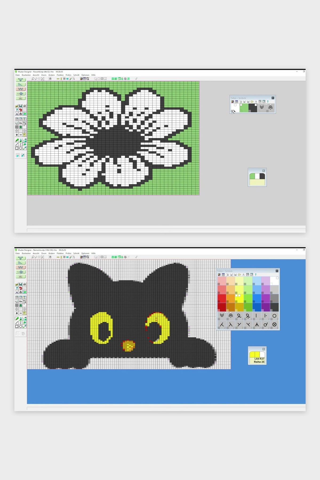Open the Ansicht menu in flower4d window
The height and width of the screenshot is (480, 320).
[x=36, y=75]
